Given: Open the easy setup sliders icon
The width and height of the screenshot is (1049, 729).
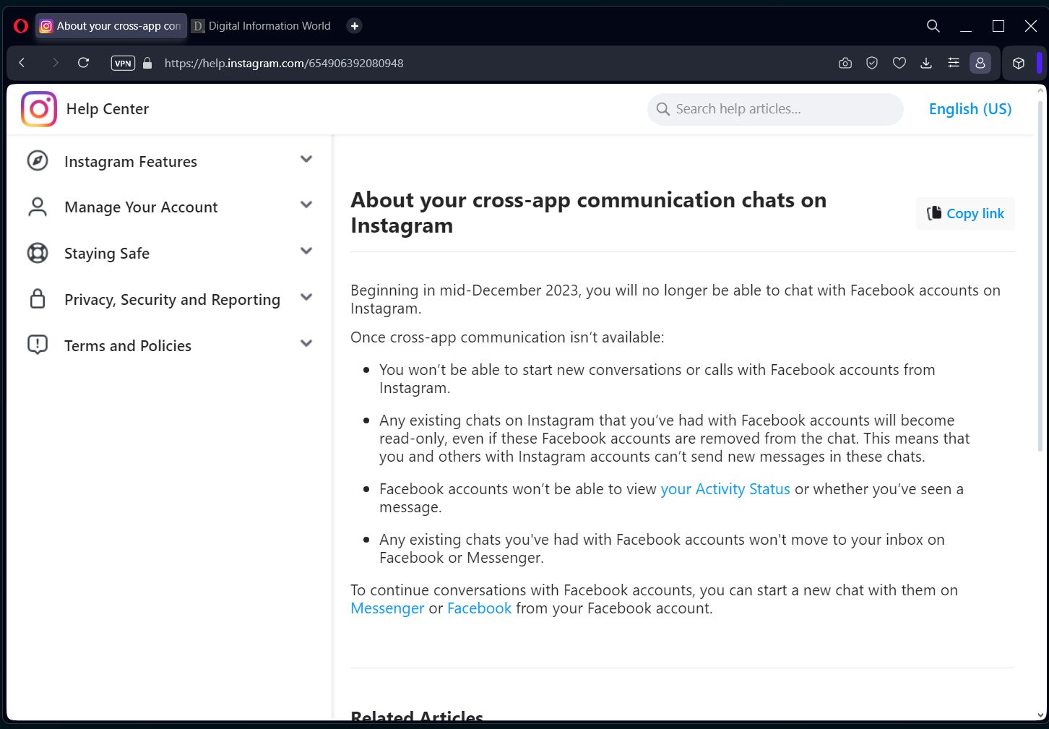Looking at the screenshot, I should [x=954, y=64].
